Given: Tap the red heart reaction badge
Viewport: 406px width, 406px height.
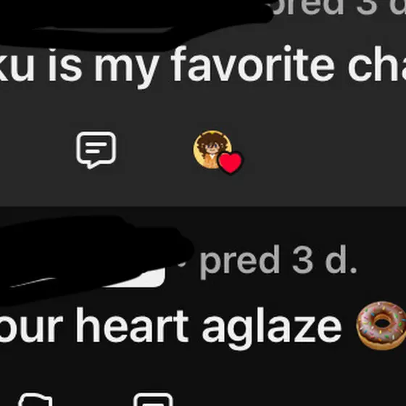Looking at the screenshot, I should 231,162.
